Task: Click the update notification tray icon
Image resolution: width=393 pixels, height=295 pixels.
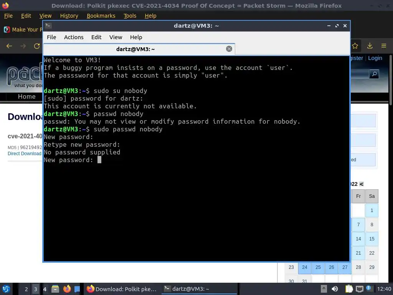Action: point(368,288)
